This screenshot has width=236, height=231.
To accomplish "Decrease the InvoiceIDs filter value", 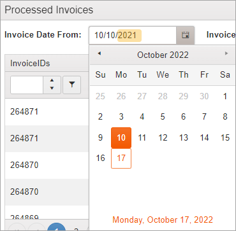I will pyautogui.click(x=52, y=88).
